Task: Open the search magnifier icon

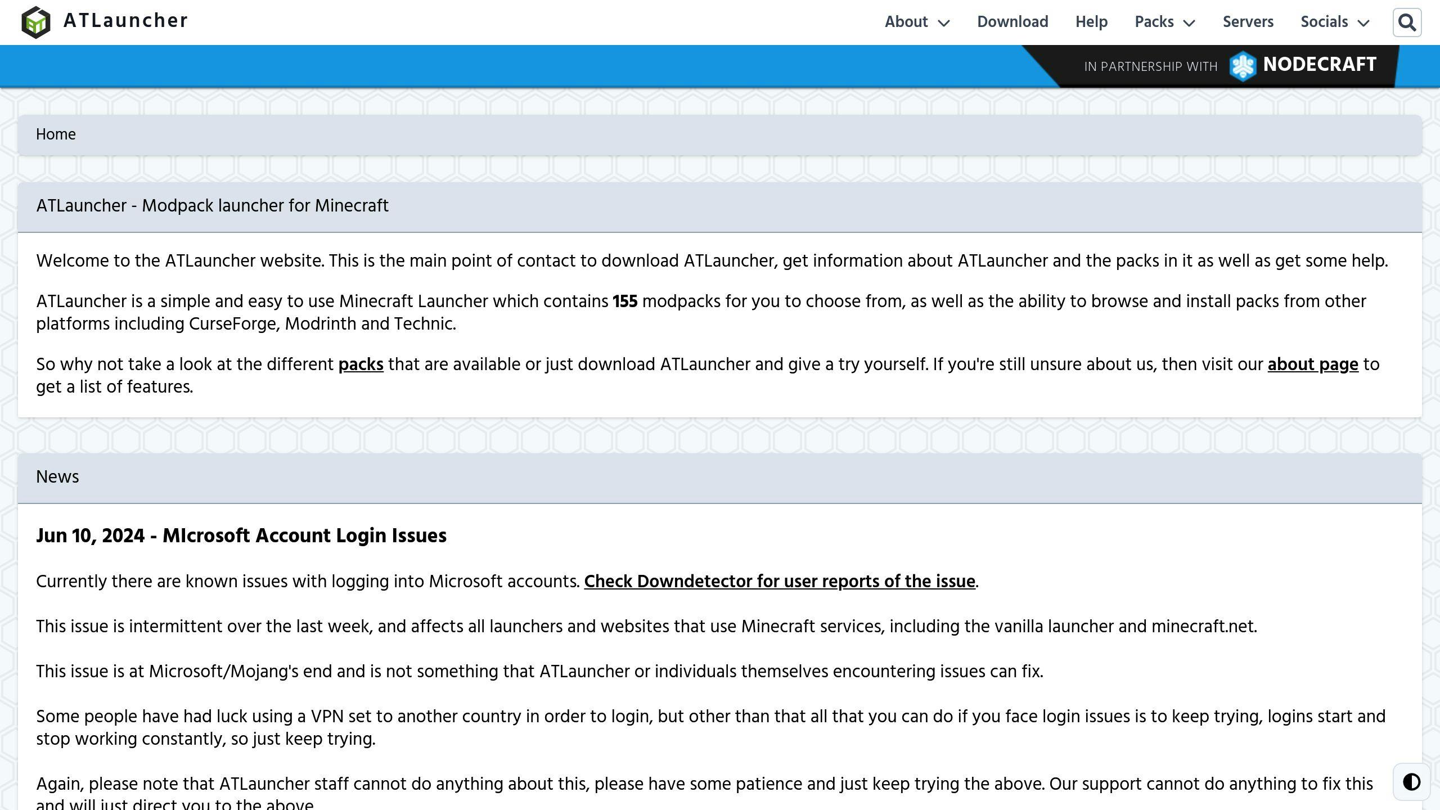Action: click(1407, 22)
